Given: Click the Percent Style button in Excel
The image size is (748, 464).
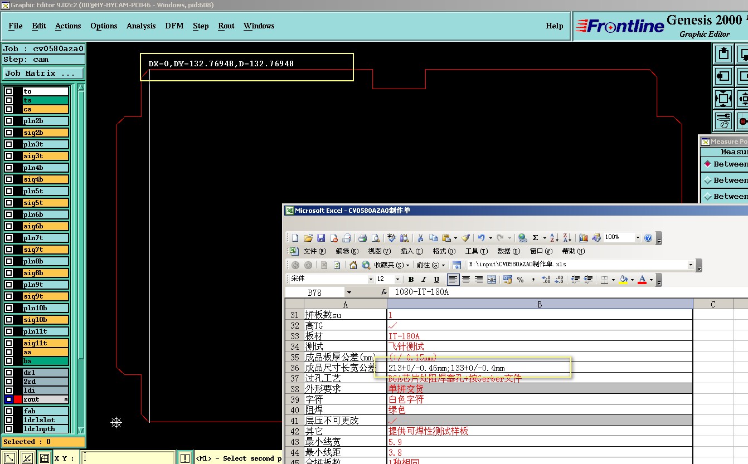Looking at the screenshot, I should tap(520, 280).
